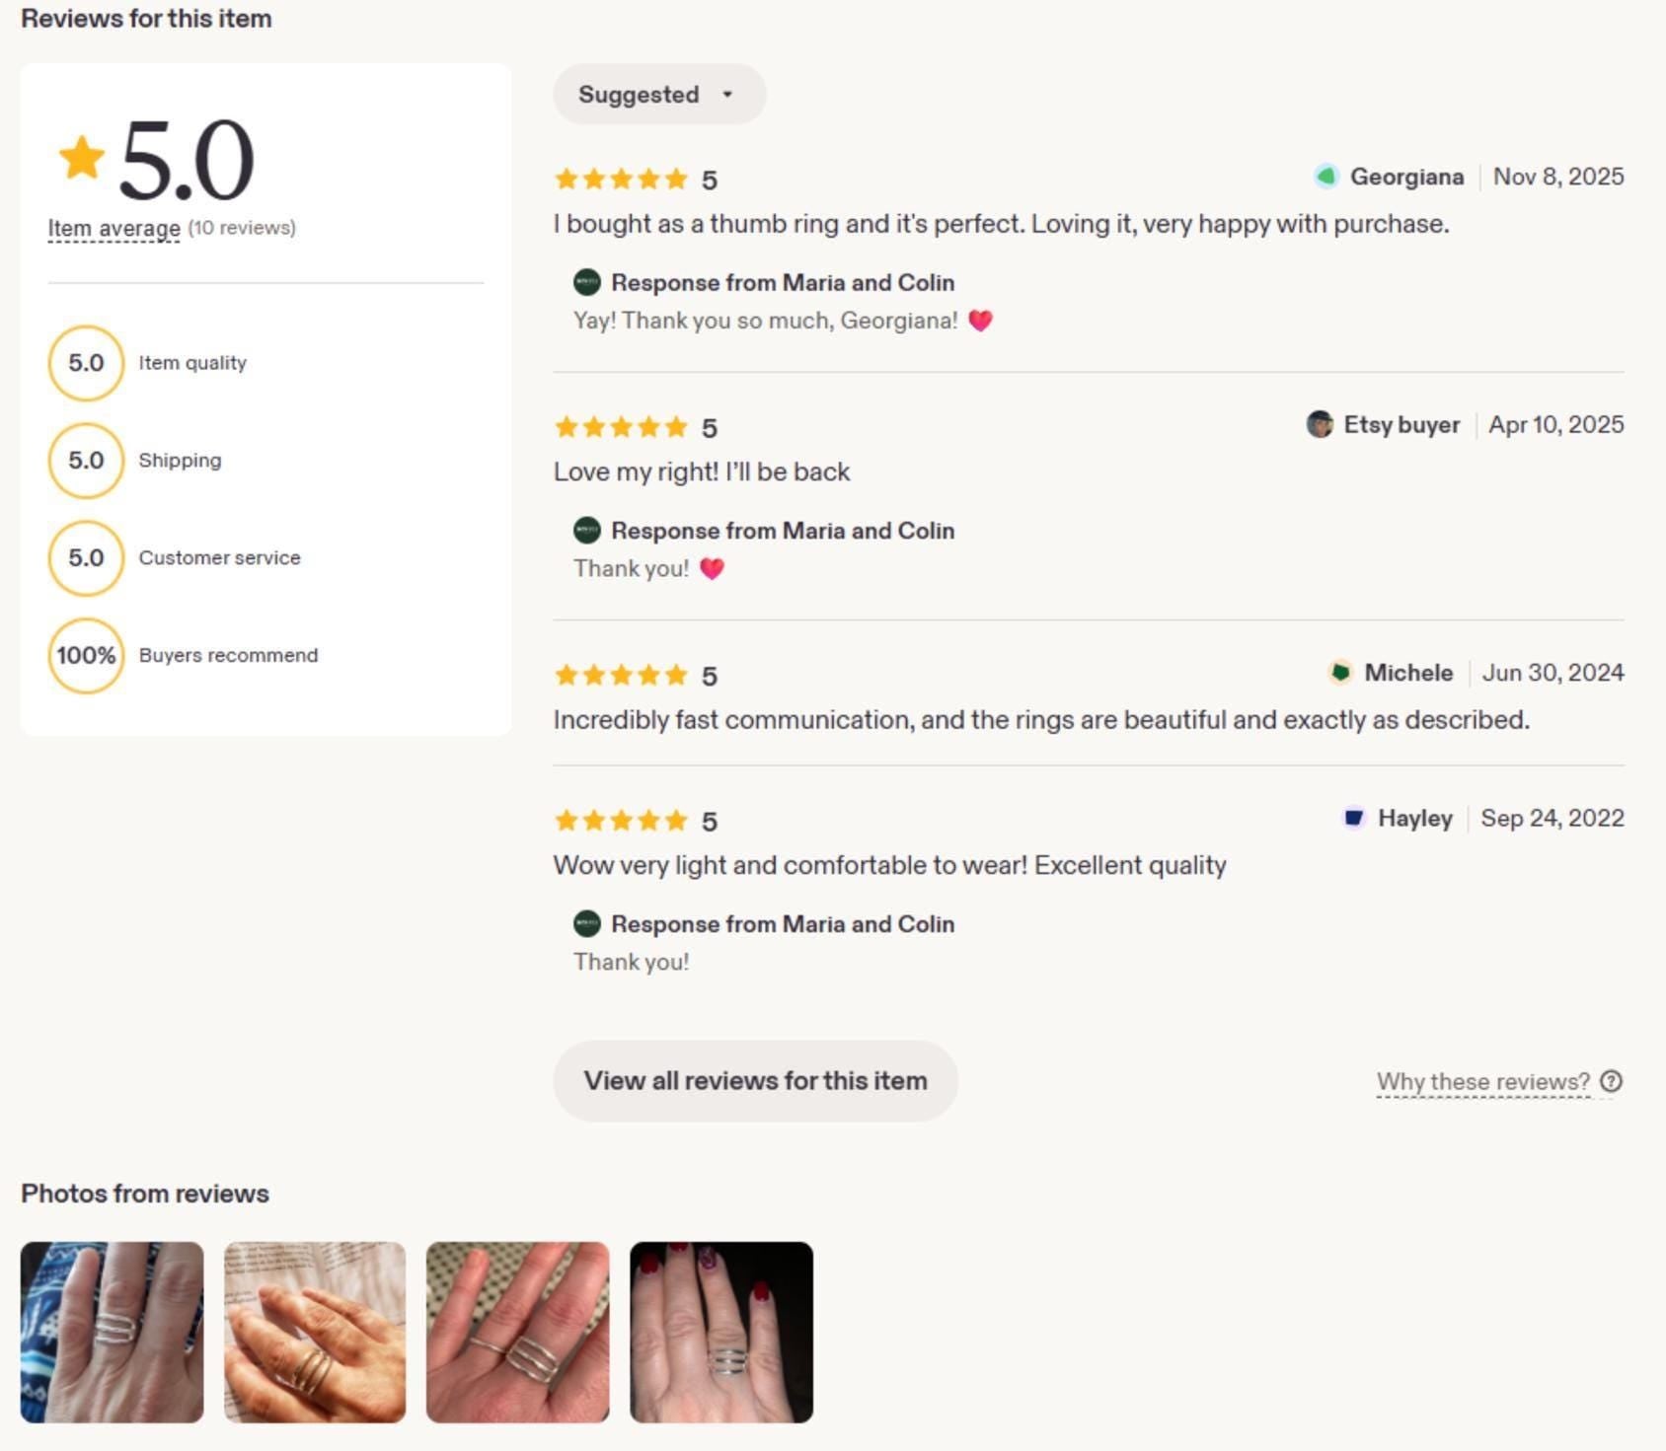This screenshot has height=1451, width=1666.
Task: Click Hayley's profile avatar icon
Action: tap(1354, 818)
